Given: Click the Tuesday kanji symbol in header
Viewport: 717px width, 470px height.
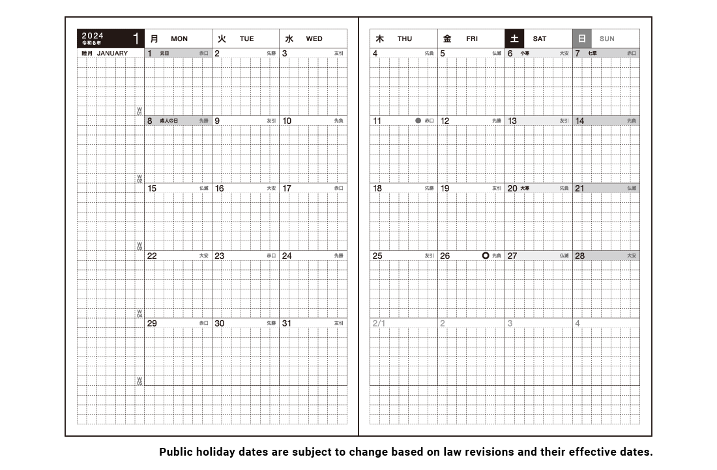Looking at the screenshot, I should (222, 38).
